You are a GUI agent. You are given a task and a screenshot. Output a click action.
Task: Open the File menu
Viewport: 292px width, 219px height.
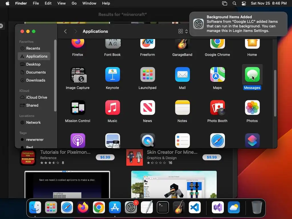(x=36, y=3)
